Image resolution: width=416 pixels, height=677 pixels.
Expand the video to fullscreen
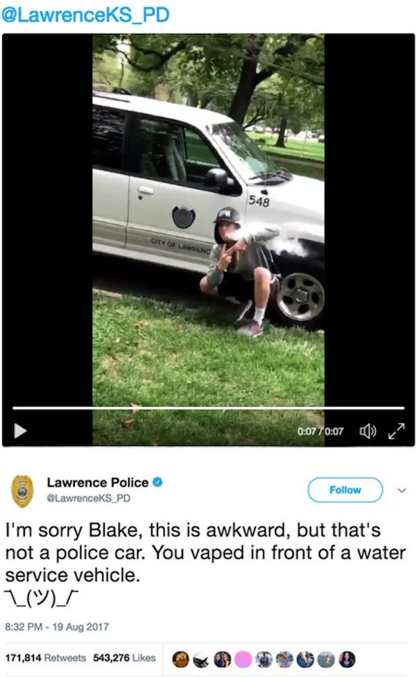point(396,431)
